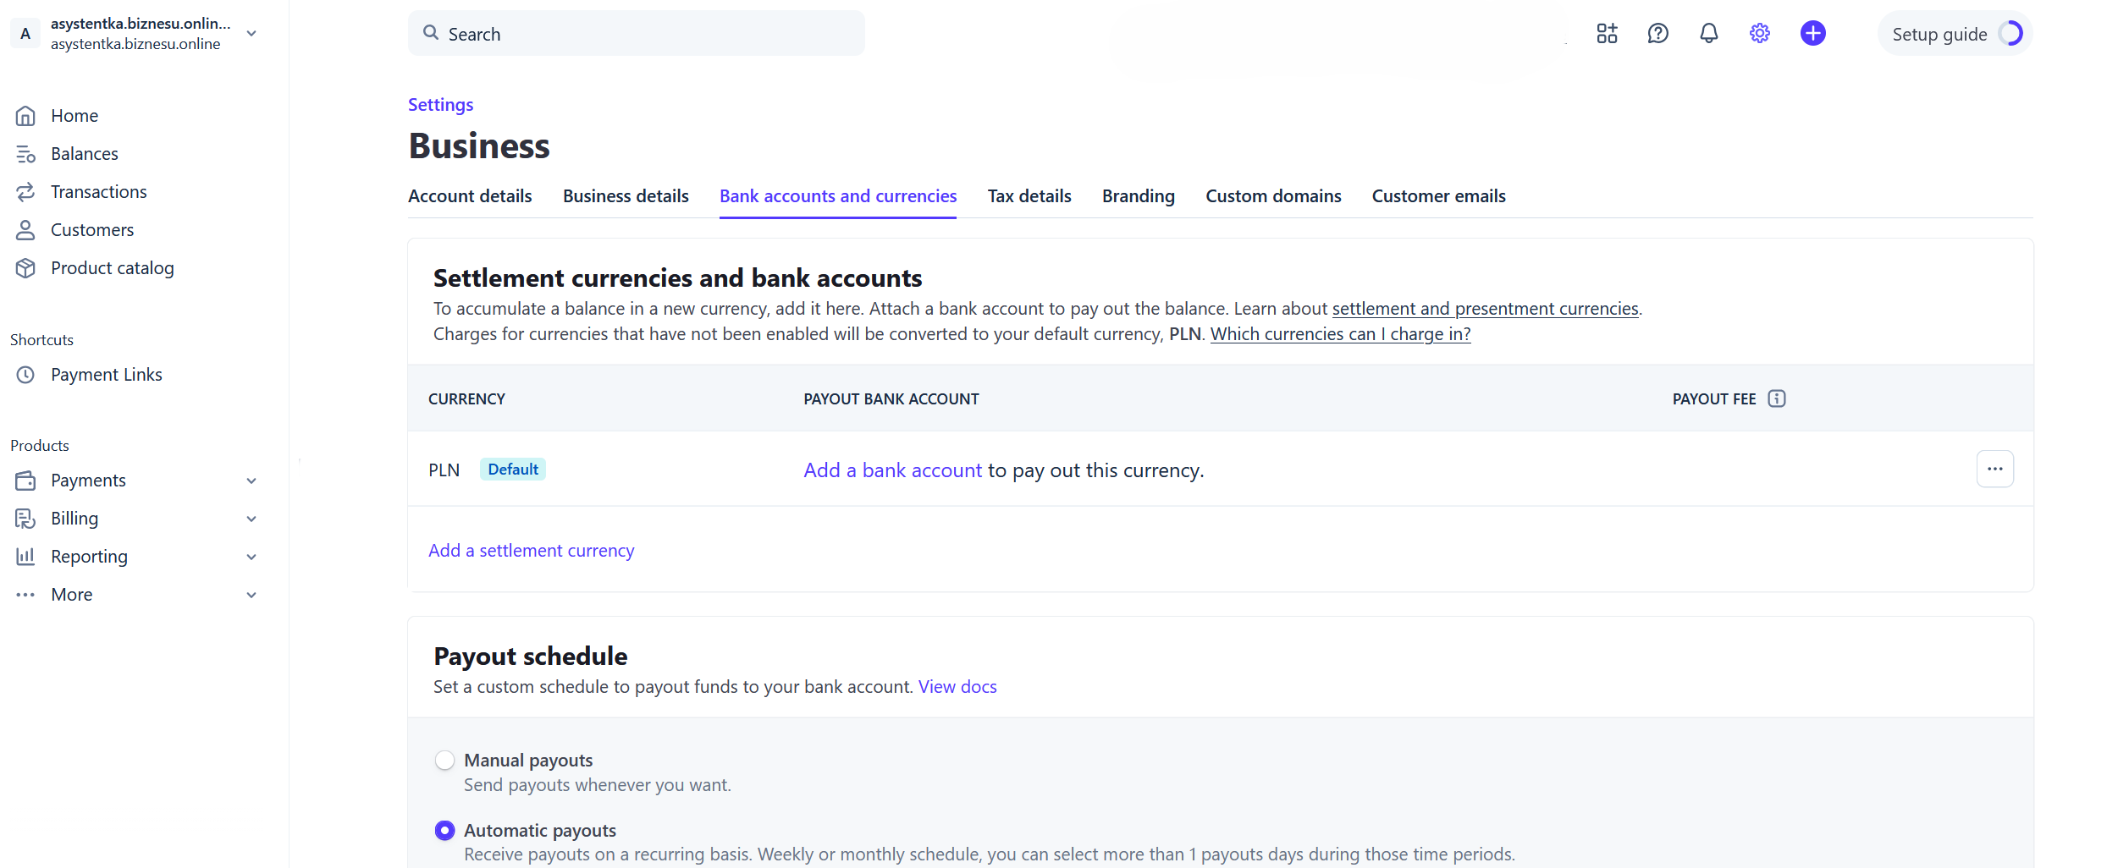Go to Home in the sidebar
The image size is (2118, 868).
[x=74, y=116]
